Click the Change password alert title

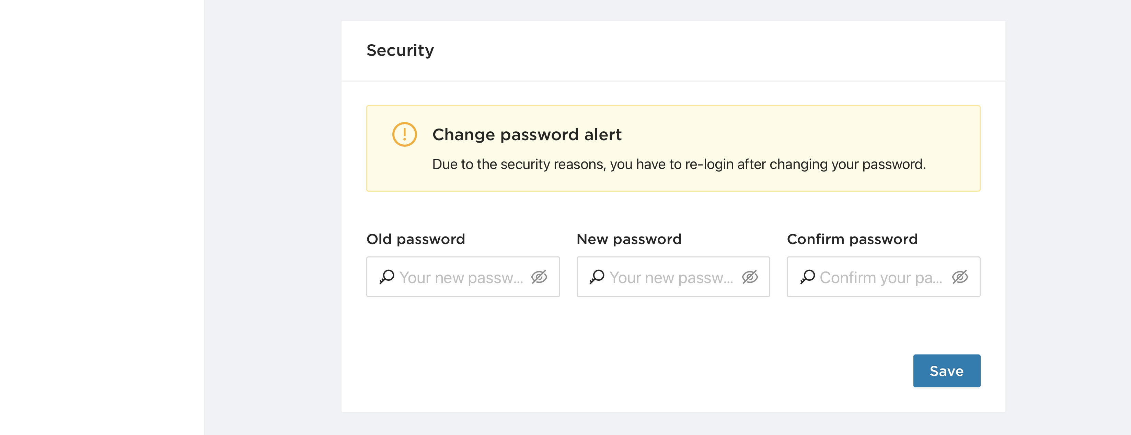coord(527,135)
